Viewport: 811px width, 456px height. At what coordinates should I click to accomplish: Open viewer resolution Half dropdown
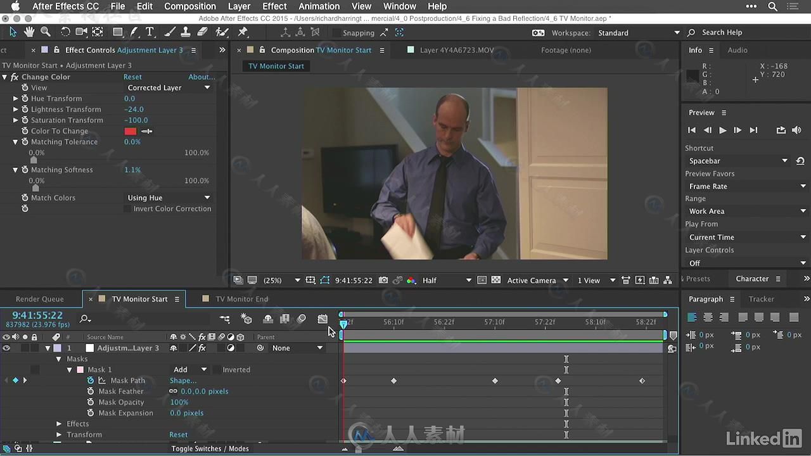point(447,280)
